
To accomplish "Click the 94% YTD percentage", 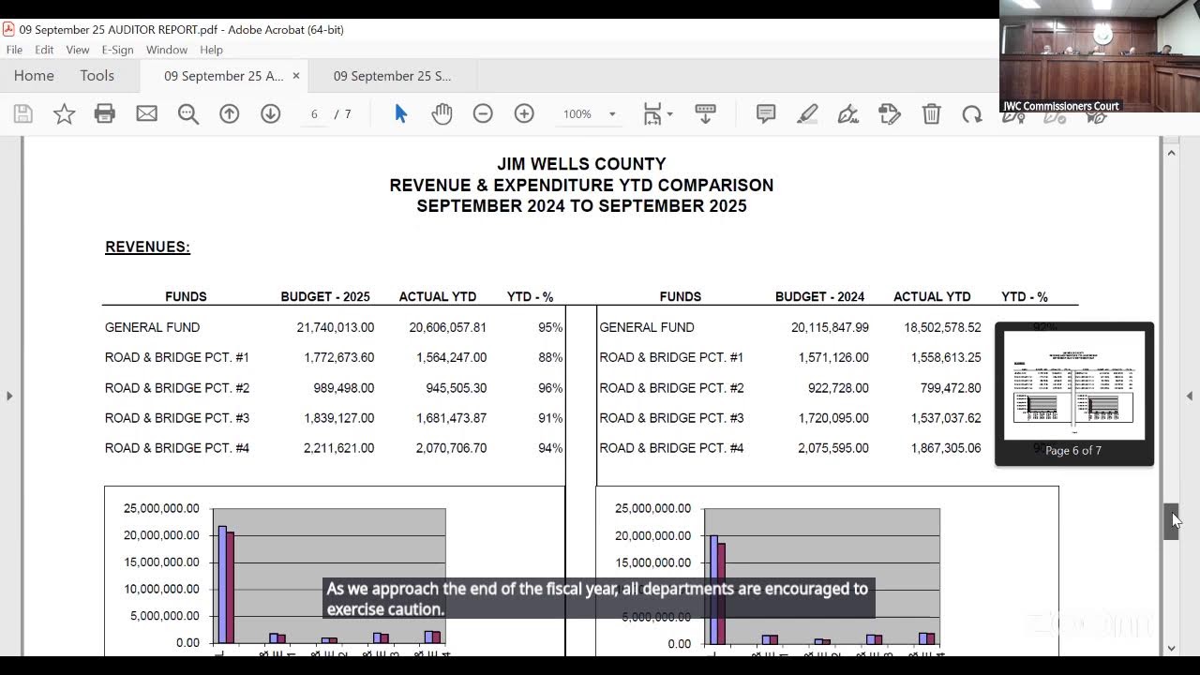I will (550, 448).
